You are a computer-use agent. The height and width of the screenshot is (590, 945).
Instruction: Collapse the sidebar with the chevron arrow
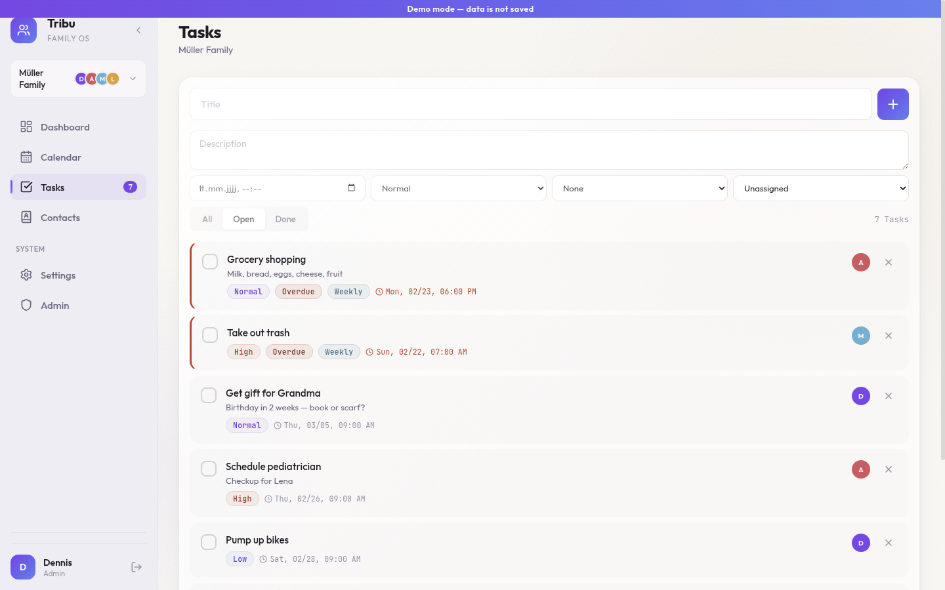click(138, 30)
